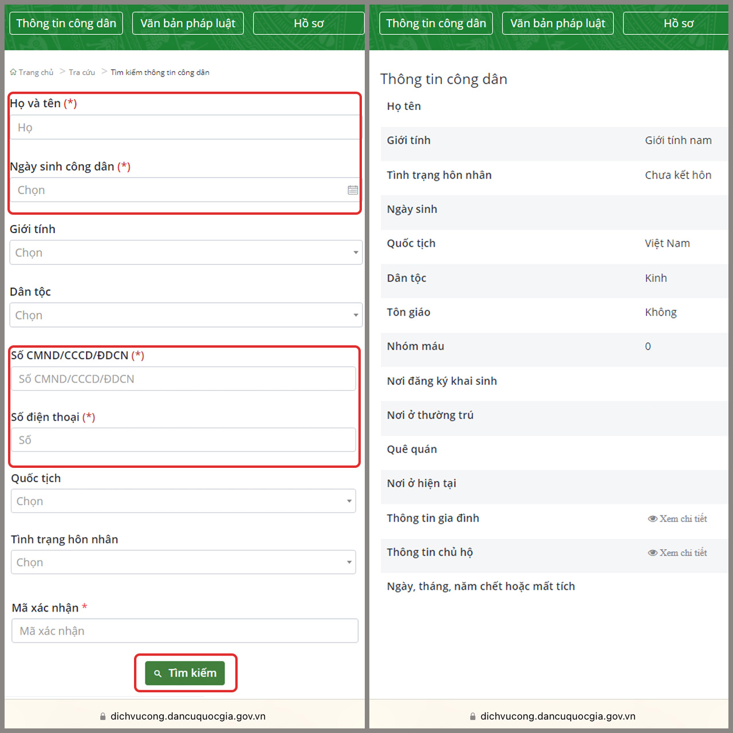Click the 'Nhóm máu' row label

415,346
